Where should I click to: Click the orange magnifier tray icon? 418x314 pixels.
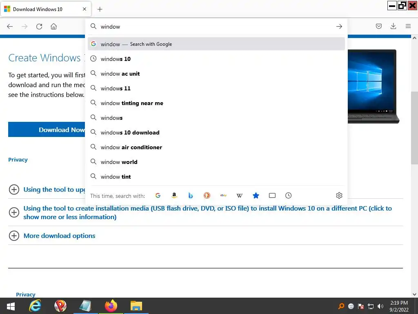click(x=341, y=306)
